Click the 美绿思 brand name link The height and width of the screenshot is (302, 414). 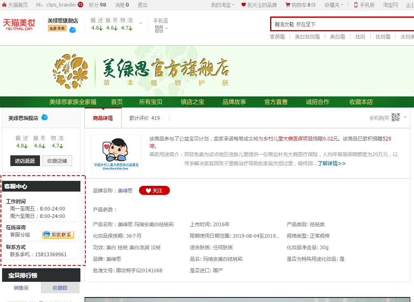coord(125,190)
